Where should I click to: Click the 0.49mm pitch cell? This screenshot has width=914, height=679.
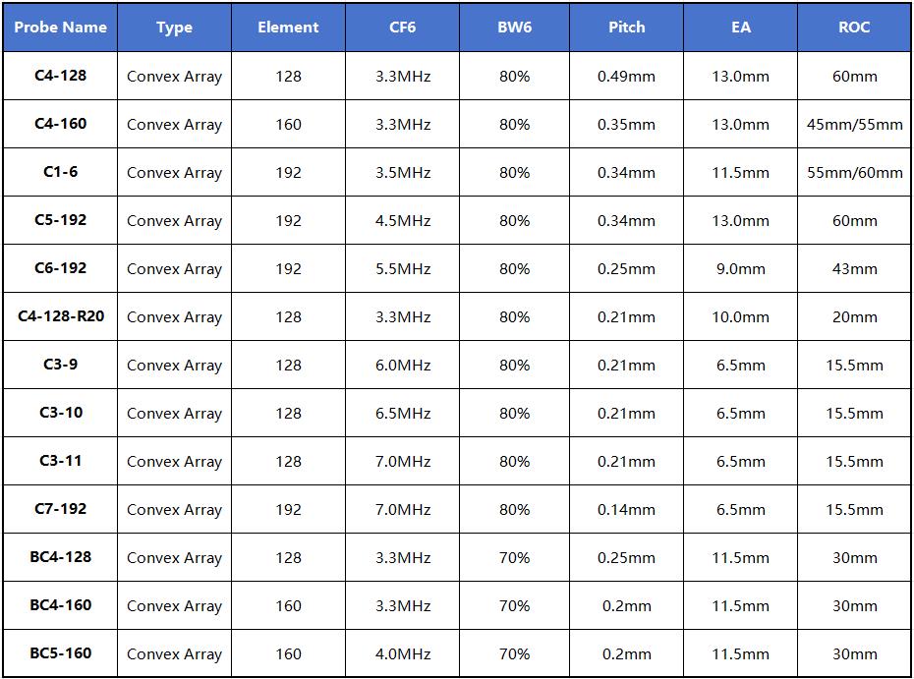(x=626, y=77)
